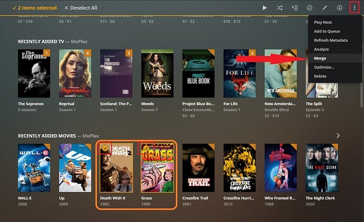Click the Download arrow icon in toolbar

(x=339, y=8)
